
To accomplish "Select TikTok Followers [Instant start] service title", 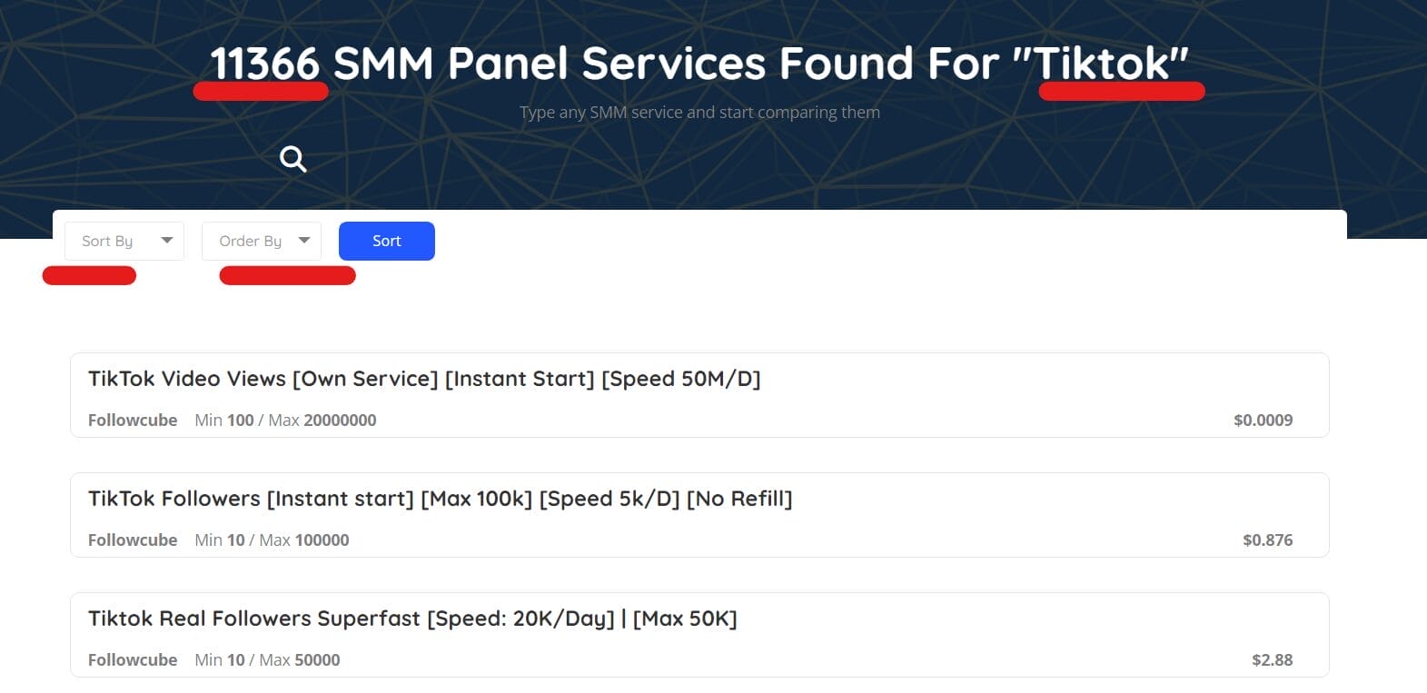I will coord(440,499).
